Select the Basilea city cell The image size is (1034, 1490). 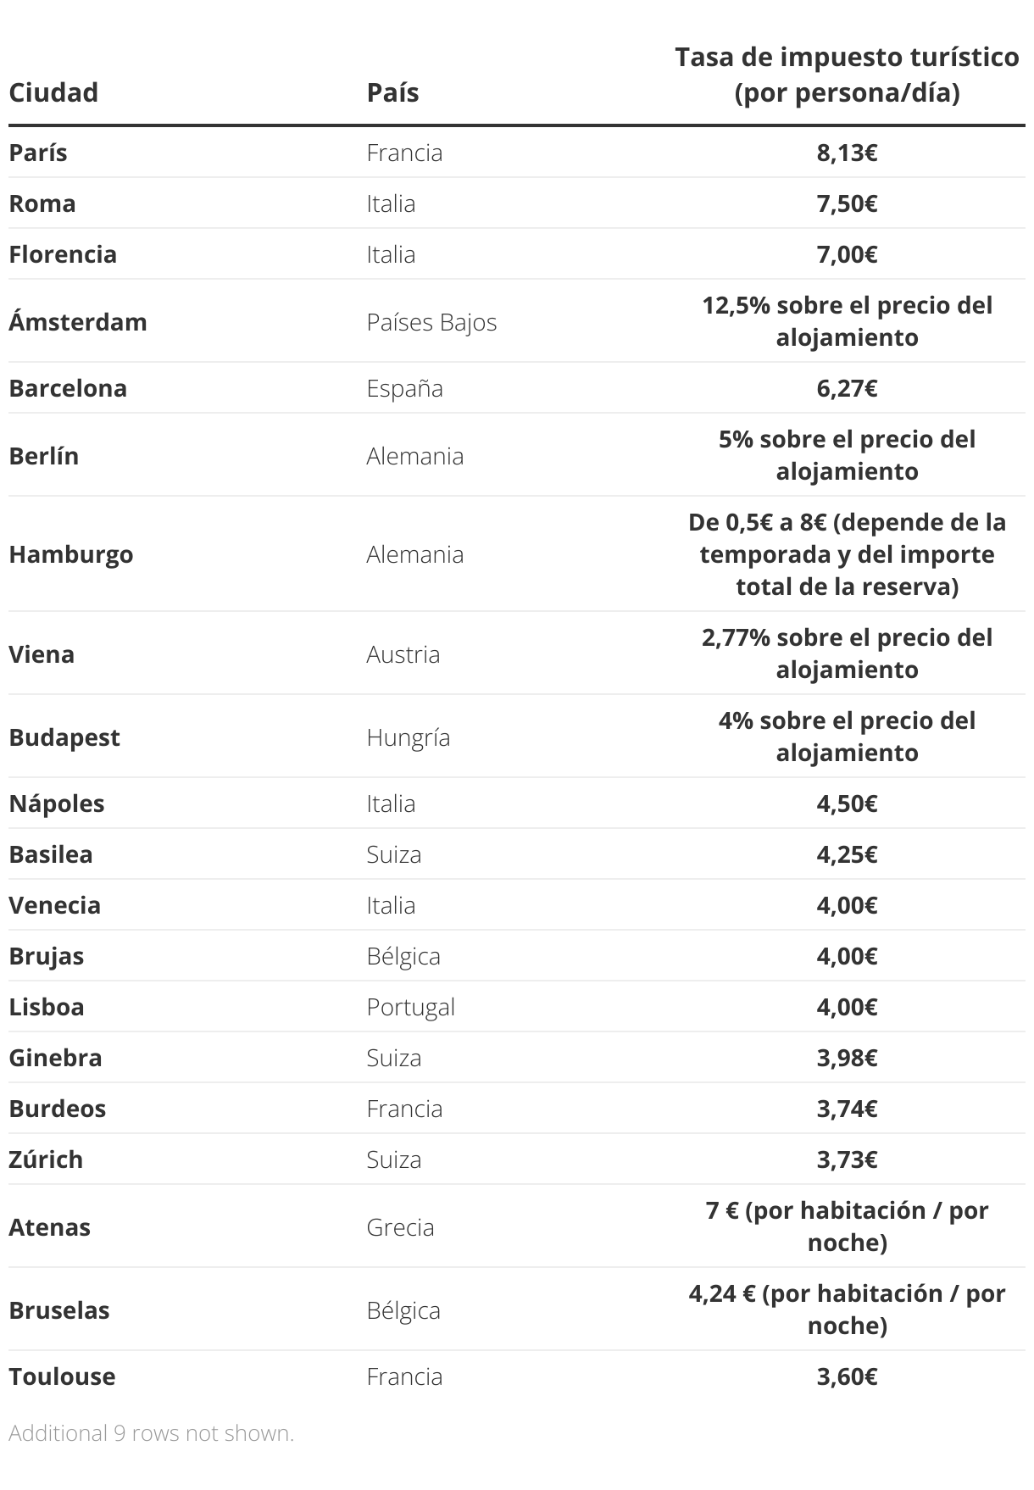pyautogui.click(x=51, y=854)
